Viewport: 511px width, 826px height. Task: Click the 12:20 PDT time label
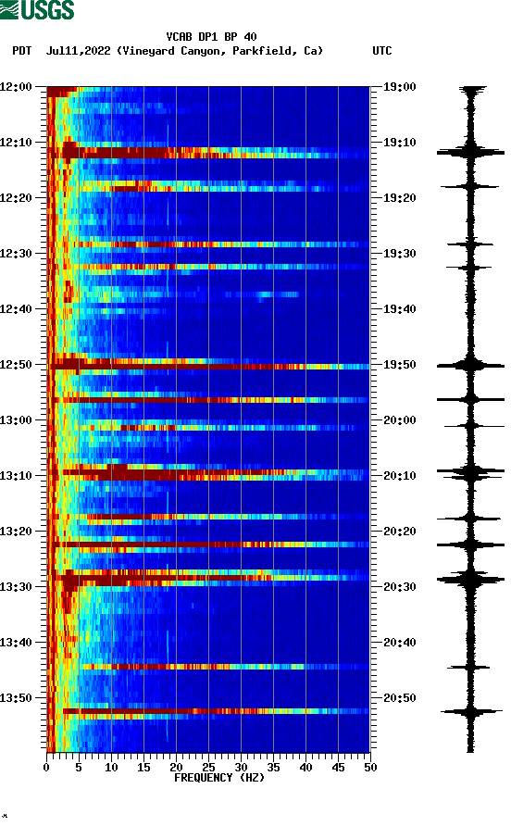click(x=16, y=198)
